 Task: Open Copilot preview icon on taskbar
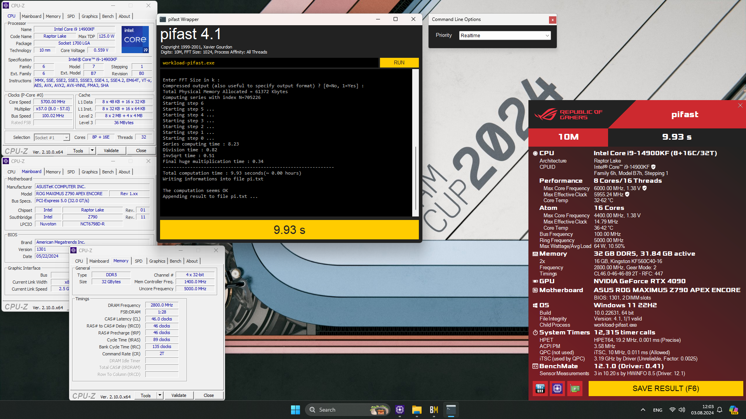734,410
